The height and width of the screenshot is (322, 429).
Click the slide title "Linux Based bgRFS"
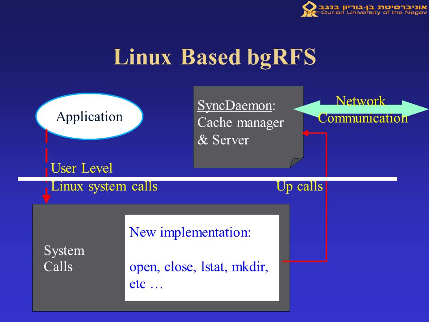[x=214, y=58]
